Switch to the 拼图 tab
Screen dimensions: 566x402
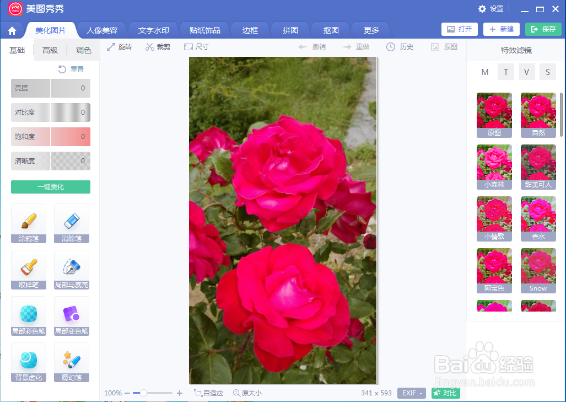290,30
